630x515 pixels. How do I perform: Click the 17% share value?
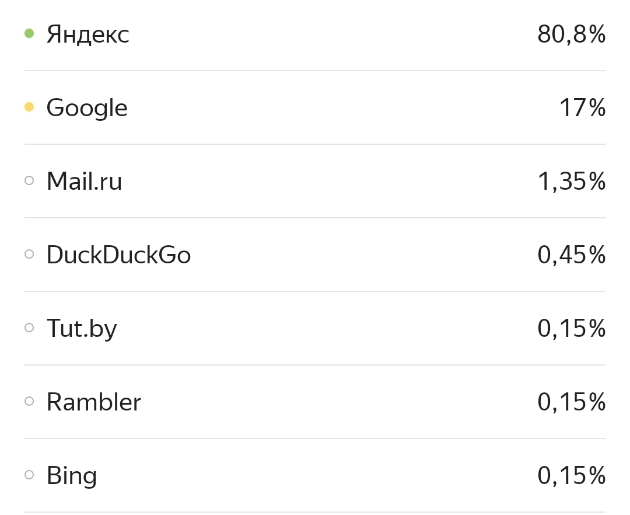[582, 109]
